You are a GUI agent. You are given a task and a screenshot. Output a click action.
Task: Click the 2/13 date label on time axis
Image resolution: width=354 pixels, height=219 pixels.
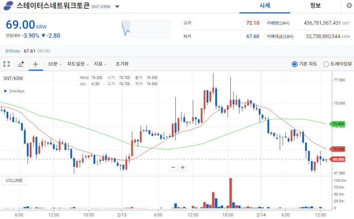[x=122, y=215]
